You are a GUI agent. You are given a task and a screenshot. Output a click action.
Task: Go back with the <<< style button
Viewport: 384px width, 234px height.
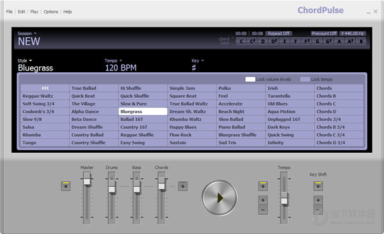click(45, 88)
